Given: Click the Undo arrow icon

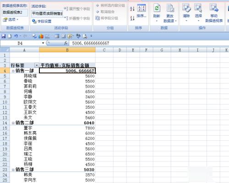Looking at the screenshot, I should point(16,36).
